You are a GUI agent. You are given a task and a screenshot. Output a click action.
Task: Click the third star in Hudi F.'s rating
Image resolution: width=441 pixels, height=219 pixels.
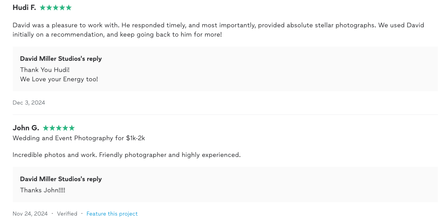point(56,8)
